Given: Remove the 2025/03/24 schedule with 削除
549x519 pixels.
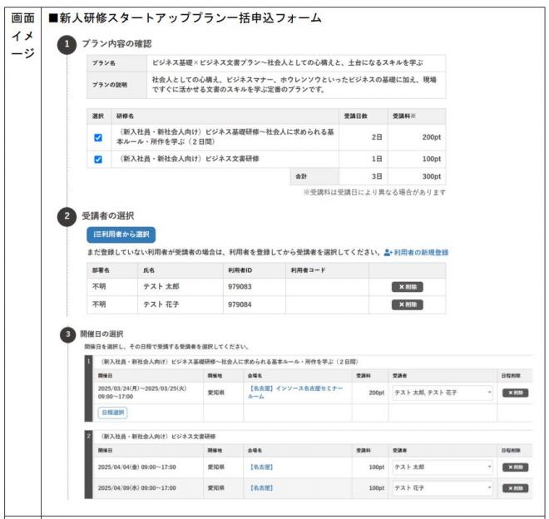Looking at the screenshot, I should point(515,393).
